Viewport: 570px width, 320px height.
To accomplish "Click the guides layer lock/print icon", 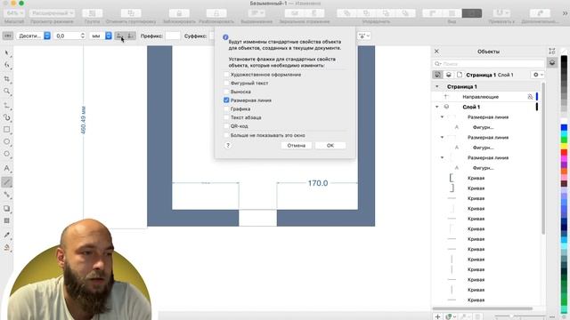I will [x=530, y=97].
